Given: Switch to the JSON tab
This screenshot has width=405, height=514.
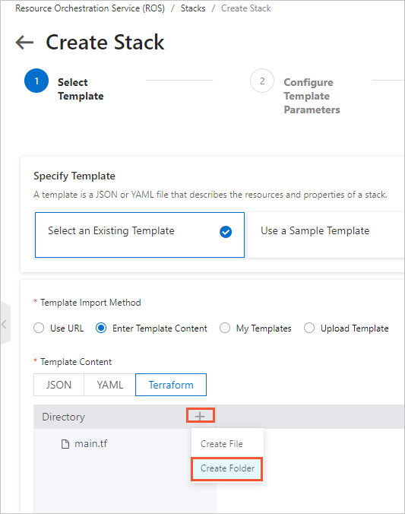Looking at the screenshot, I should coord(59,385).
